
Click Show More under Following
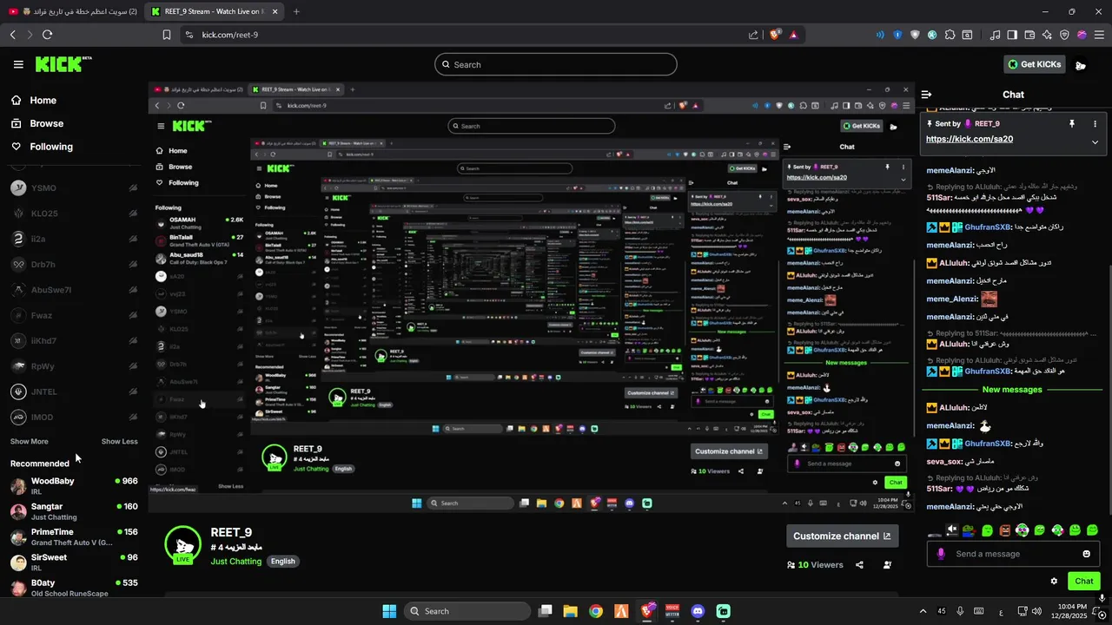pyautogui.click(x=29, y=442)
